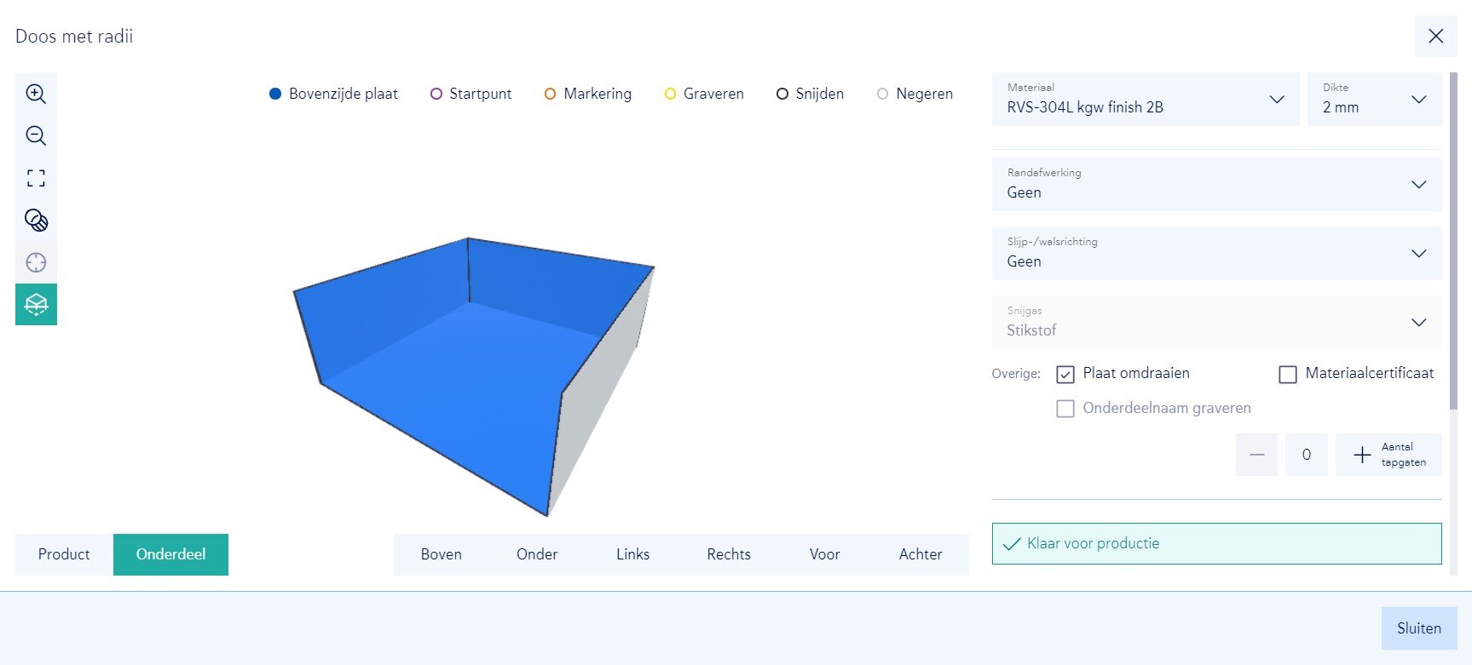Check Onderdeelnaam graveren checkbox
Screen dimensions: 1472x665
click(1065, 409)
